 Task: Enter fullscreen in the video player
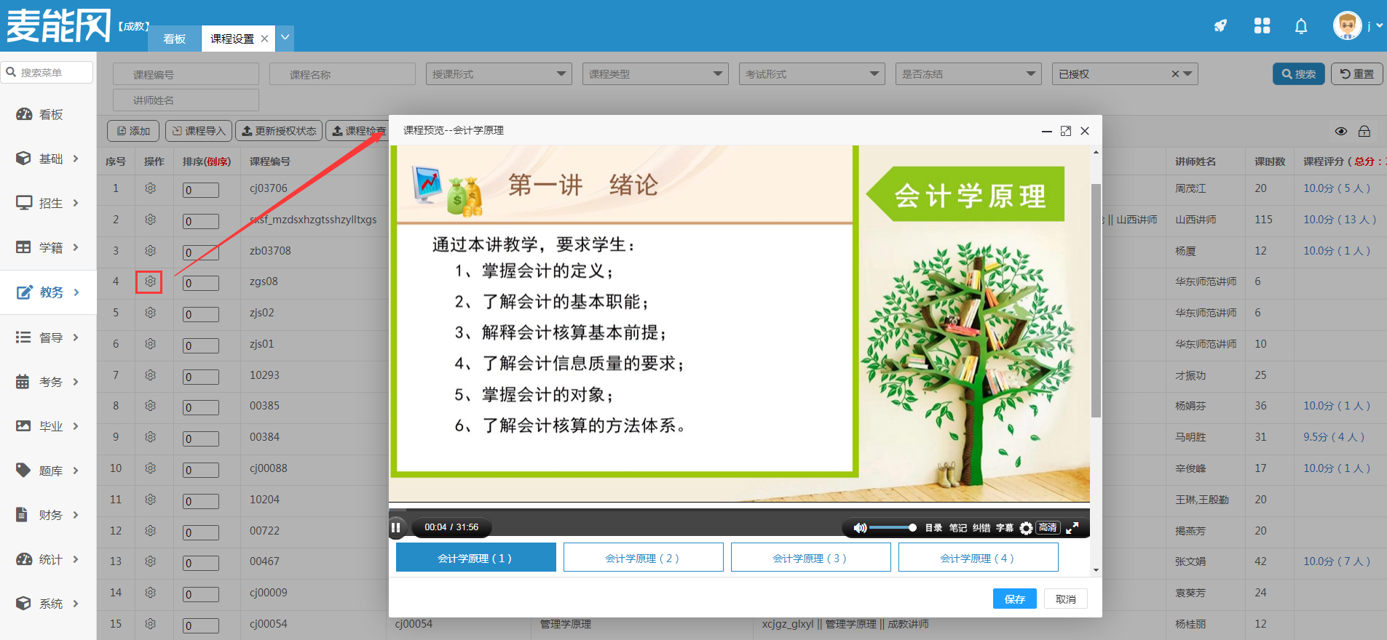1072,528
